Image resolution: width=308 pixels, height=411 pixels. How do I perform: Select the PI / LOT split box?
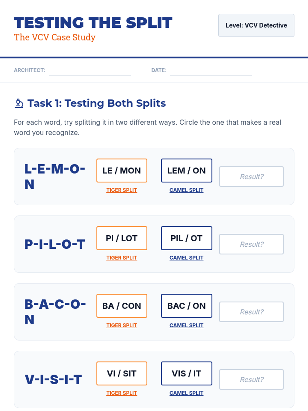pyautogui.click(x=122, y=238)
